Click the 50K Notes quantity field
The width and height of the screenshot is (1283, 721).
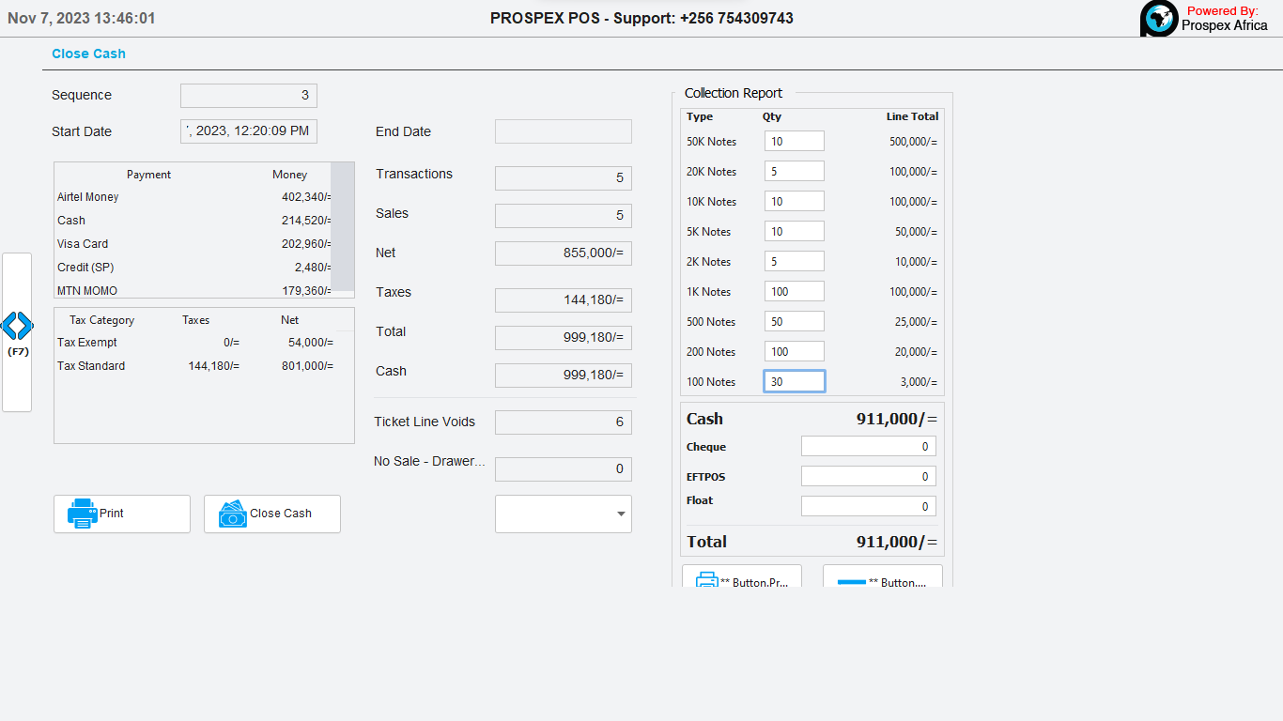point(794,141)
